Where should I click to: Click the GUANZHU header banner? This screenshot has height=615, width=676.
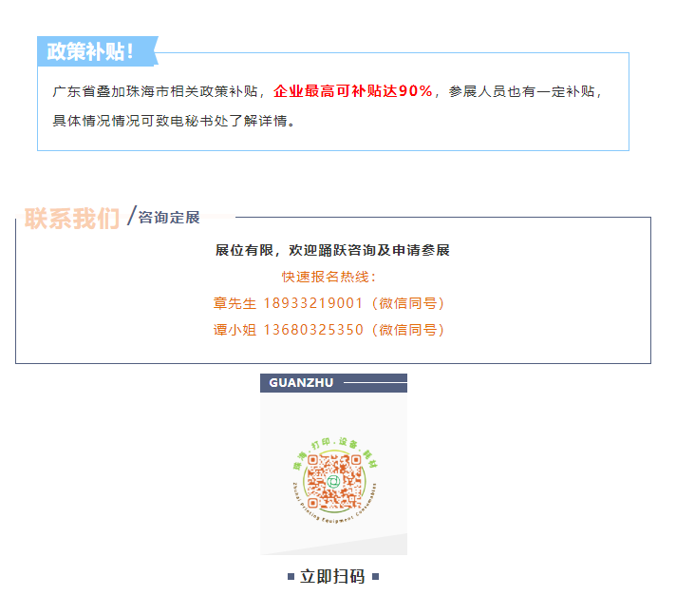(333, 383)
